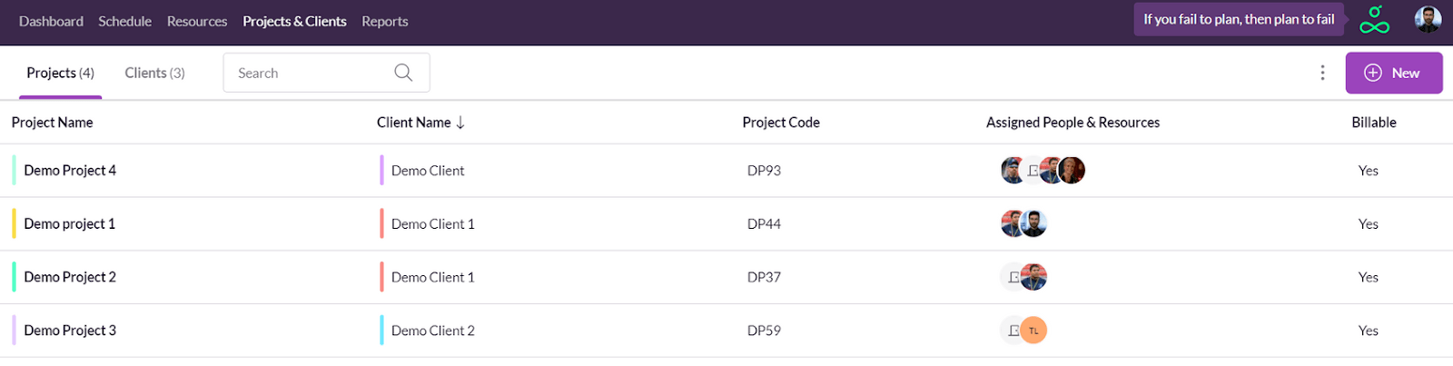This screenshot has height=366, width=1453.
Task: Click in the Search input field
Action: click(309, 73)
